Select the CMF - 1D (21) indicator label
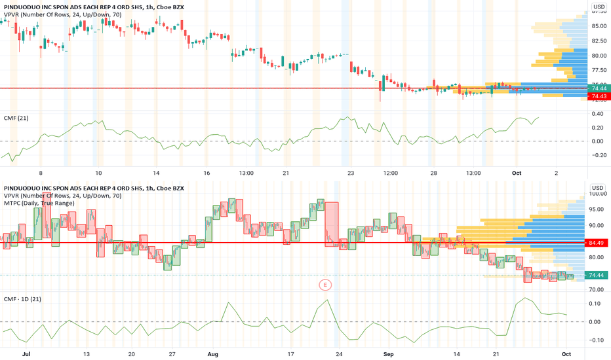This screenshot has width=611, height=360. coord(22,299)
